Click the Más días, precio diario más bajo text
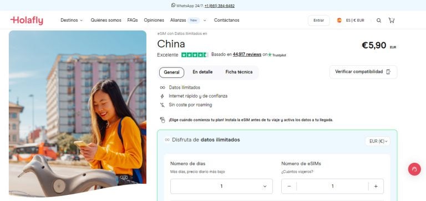The width and height of the screenshot is (426, 201). coord(197,172)
